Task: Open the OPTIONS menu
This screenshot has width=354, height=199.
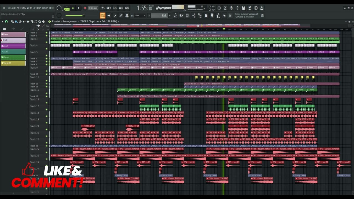Action: [37, 8]
